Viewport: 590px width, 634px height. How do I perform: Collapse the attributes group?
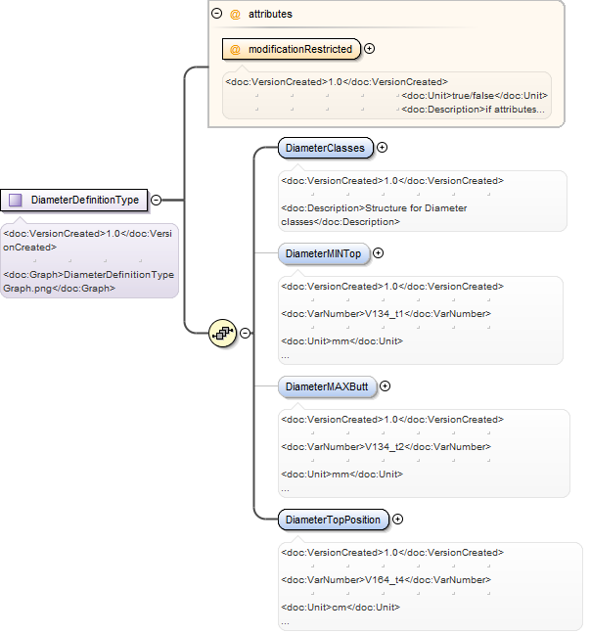click(x=217, y=14)
